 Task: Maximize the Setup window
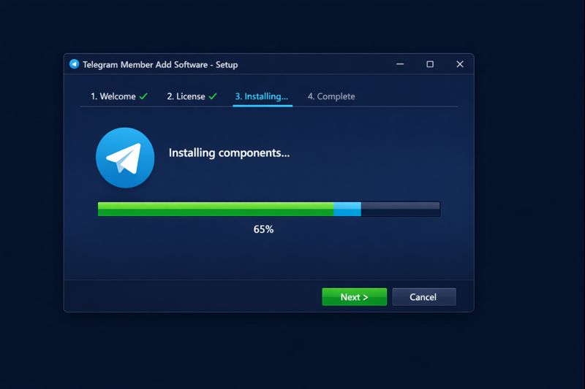[x=430, y=64]
